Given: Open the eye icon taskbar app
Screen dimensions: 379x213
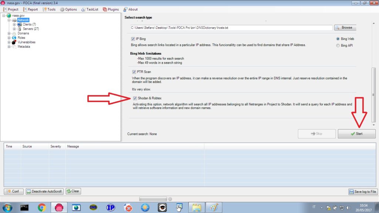Looking at the screenshot, I should 162,207.
